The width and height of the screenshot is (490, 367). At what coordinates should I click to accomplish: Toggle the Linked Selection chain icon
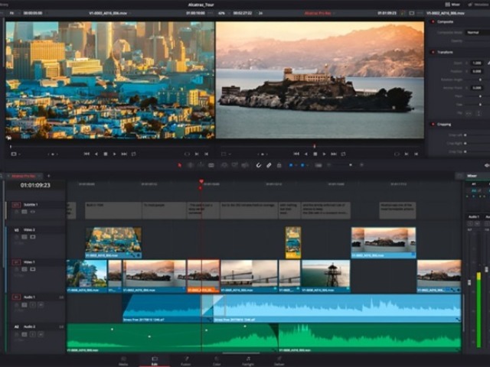coord(269,165)
